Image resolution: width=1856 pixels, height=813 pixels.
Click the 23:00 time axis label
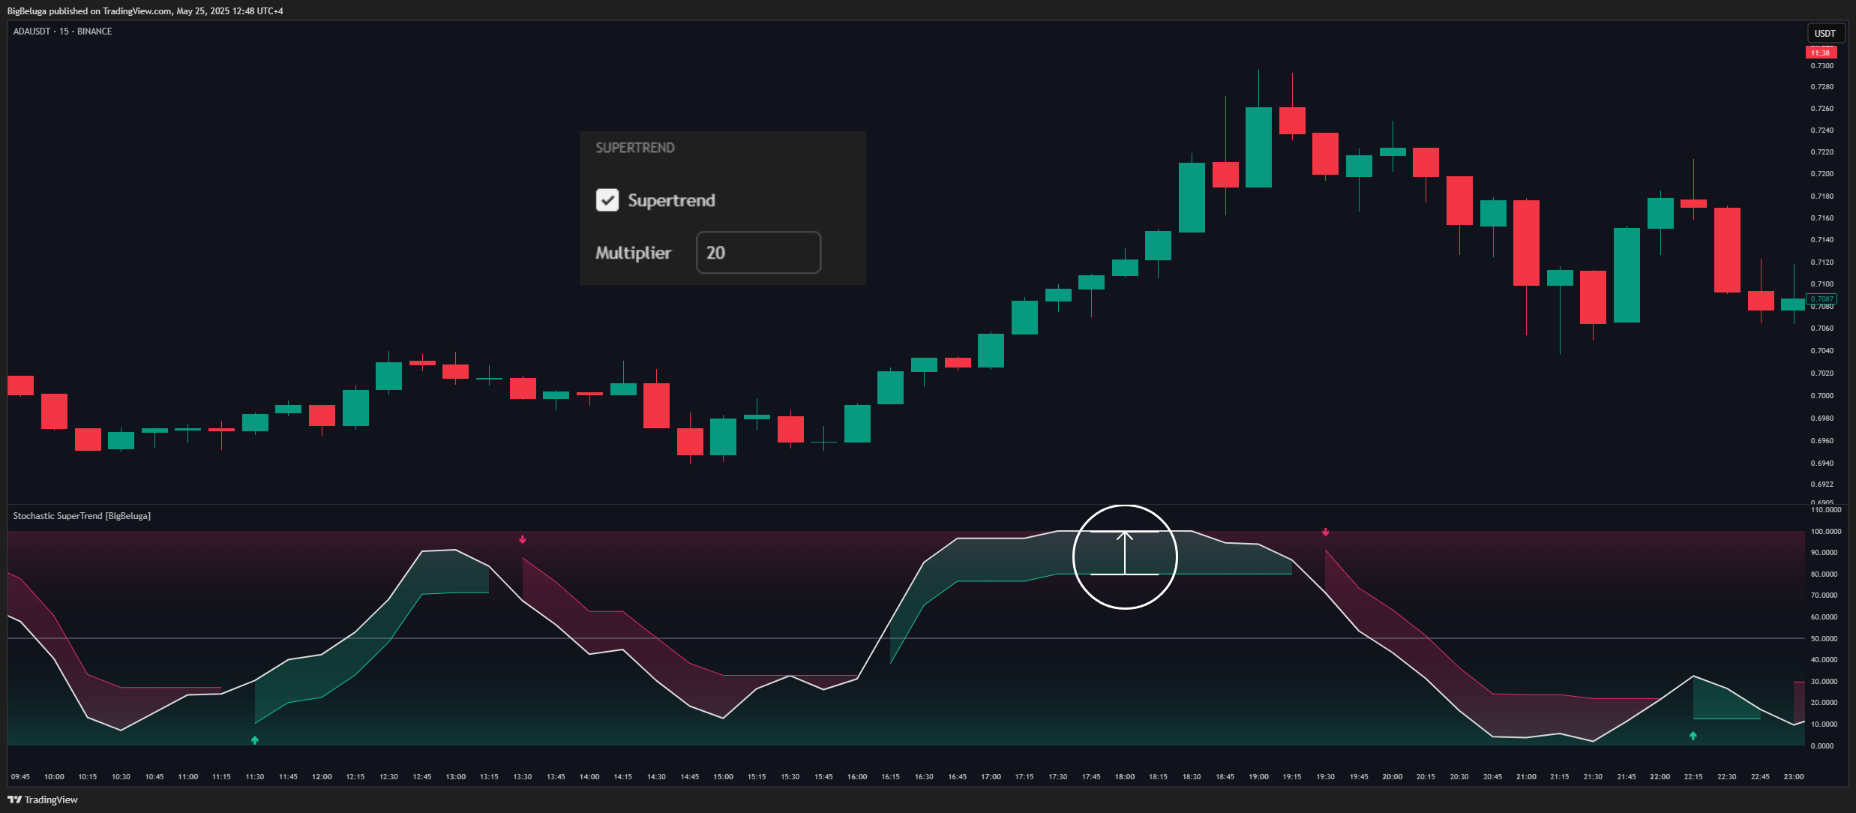pyautogui.click(x=1794, y=777)
